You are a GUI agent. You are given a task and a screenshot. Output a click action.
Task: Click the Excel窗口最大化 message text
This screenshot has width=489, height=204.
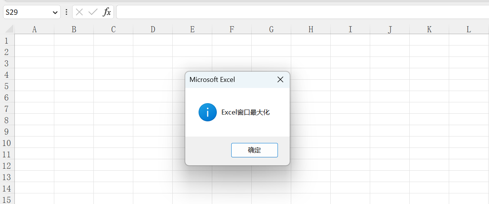[246, 112]
